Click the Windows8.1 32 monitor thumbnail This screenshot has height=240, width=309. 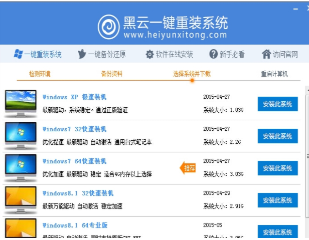click(x=21, y=200)
